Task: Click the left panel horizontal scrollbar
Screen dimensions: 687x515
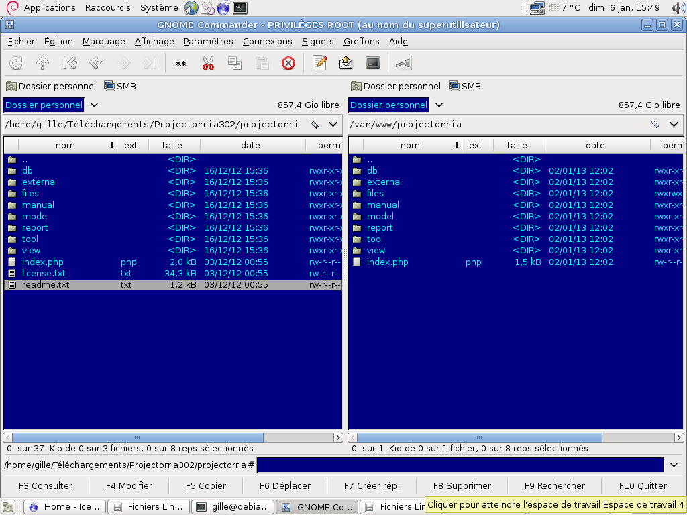Action: click(138, 437)
